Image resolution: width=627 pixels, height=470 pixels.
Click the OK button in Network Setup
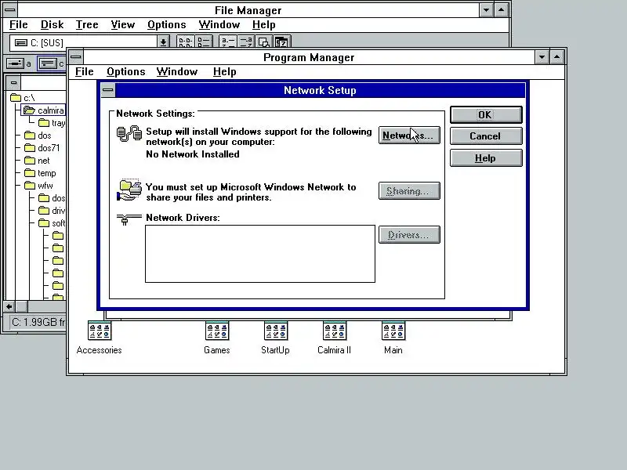486,114
